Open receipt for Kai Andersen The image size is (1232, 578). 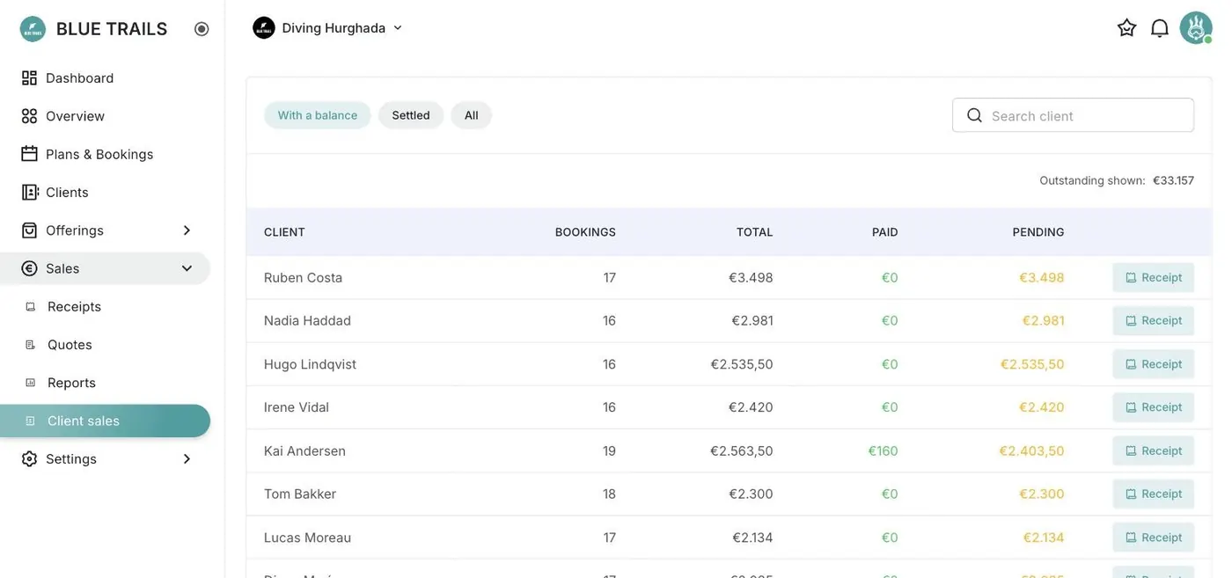pyautogui.click(x=1154, y=450)
